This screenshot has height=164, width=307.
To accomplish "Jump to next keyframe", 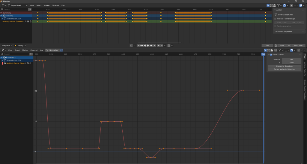I will pos(151,45).
